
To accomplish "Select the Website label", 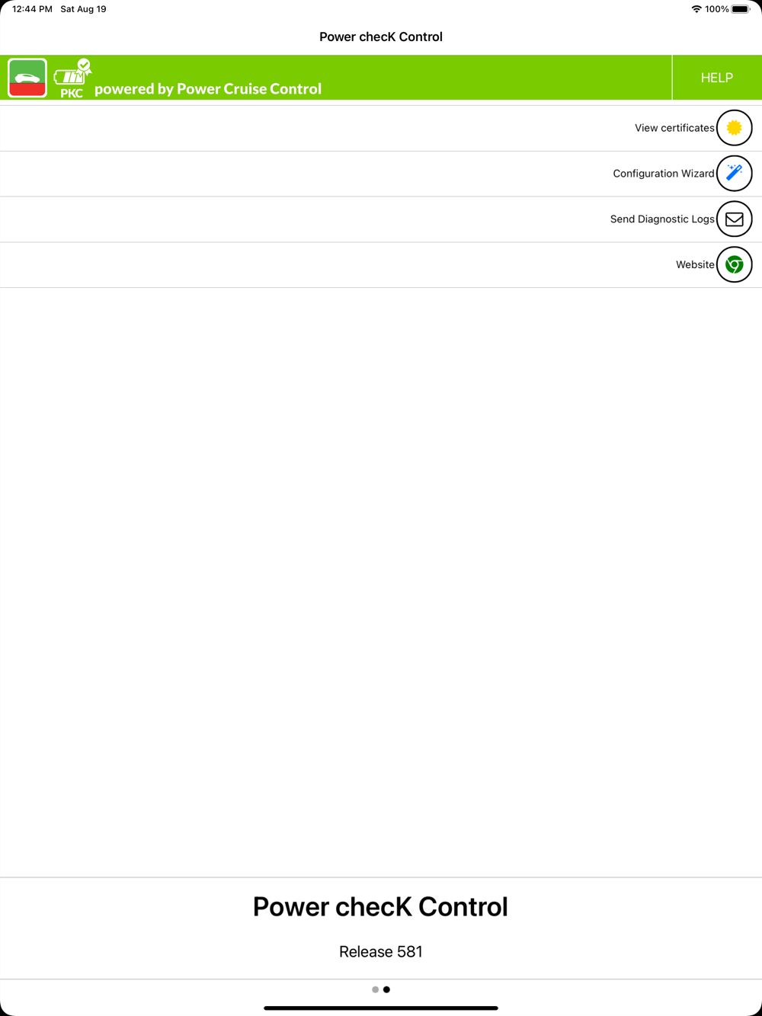I will click(x=695, y=265).
